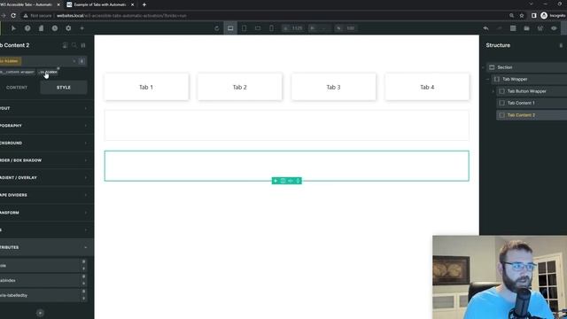Click the is-hidden class chip under the selector
567x319 pixels.
pos(48,72)
